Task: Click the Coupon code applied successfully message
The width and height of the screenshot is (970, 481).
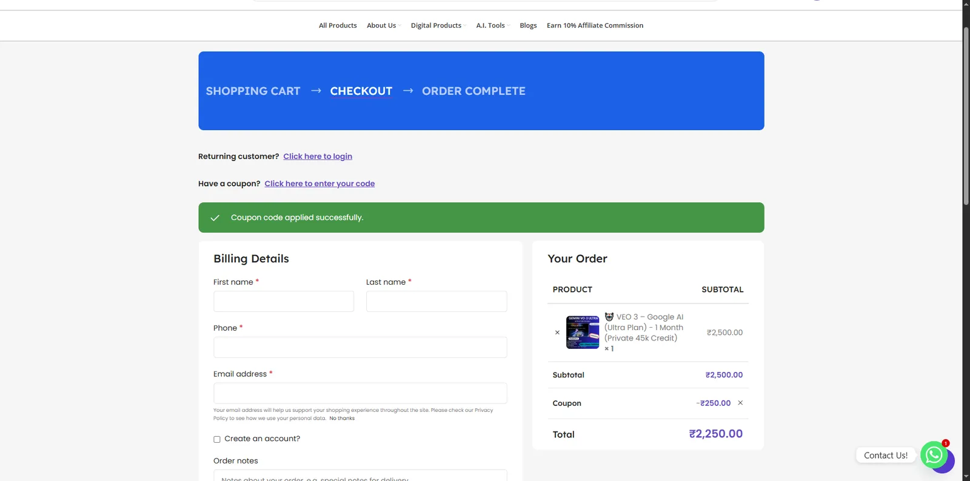Action: [297, 217]
